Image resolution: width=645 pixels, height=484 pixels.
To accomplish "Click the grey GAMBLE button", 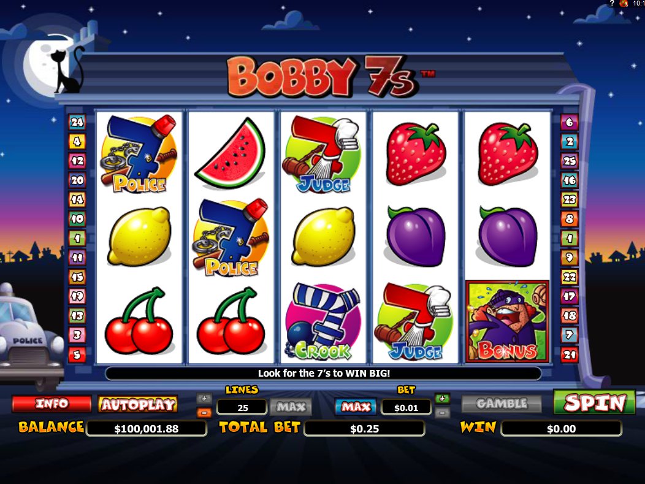I will click(502, 404).
